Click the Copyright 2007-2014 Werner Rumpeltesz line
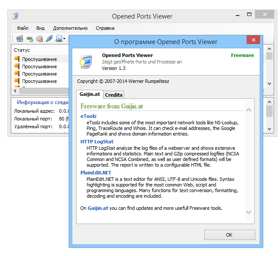The height and width of the screenshot is (256, 280). click(x=123, y=81)
